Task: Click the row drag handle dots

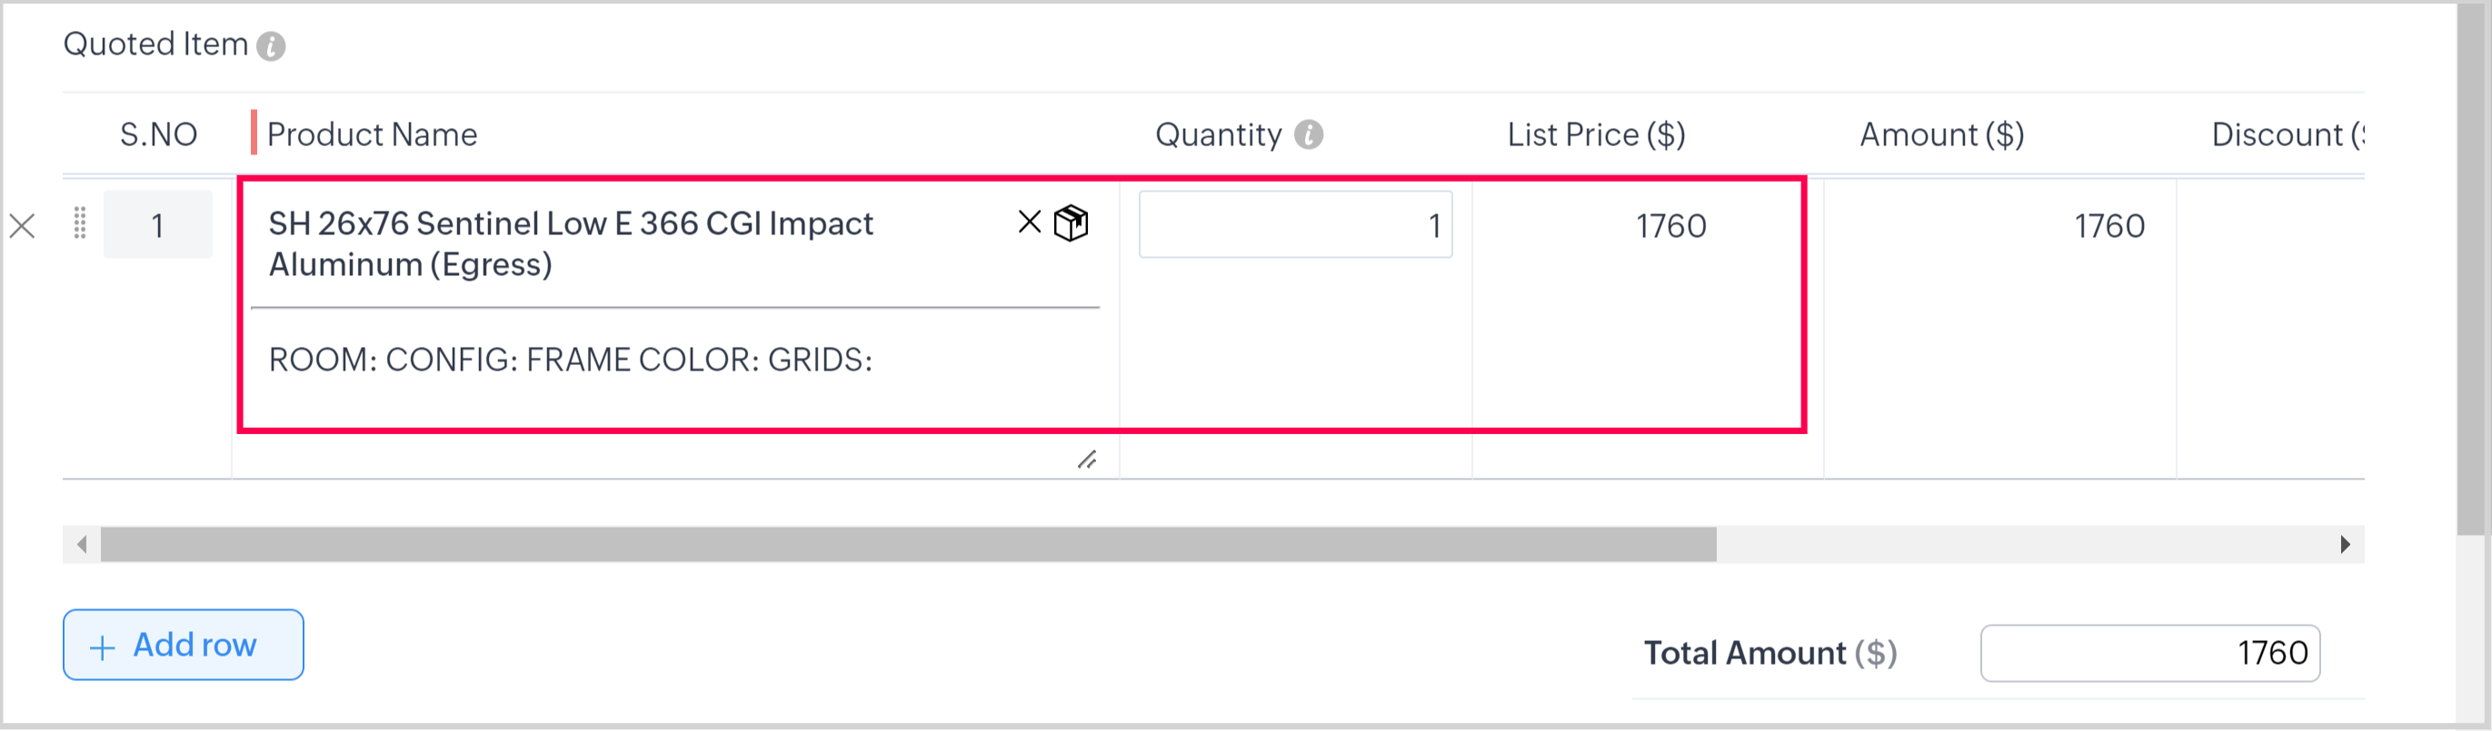Action: pyautogui.click(x=80, y=223)
